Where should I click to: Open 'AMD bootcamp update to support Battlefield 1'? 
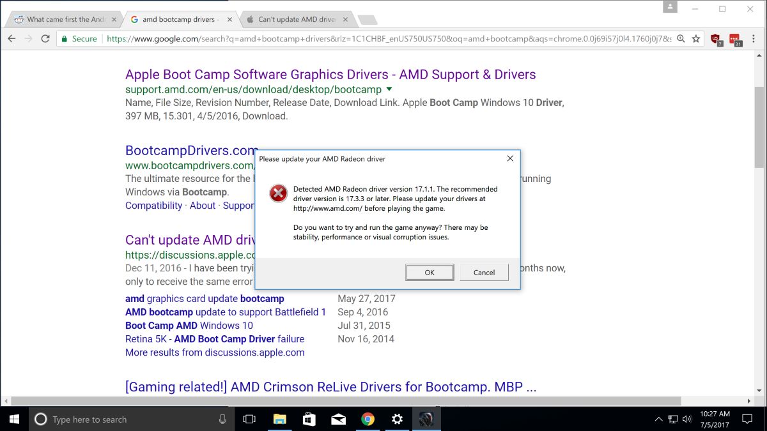point(226,312)
